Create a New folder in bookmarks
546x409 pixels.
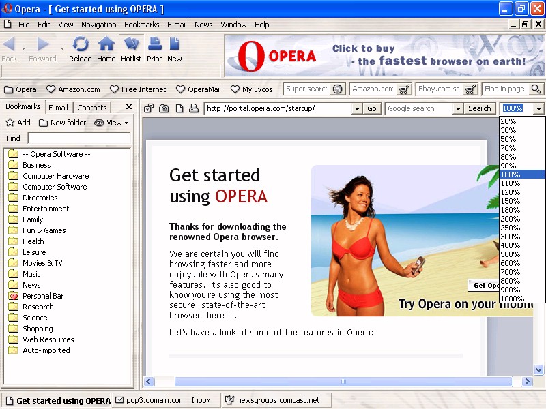(63, 123)
